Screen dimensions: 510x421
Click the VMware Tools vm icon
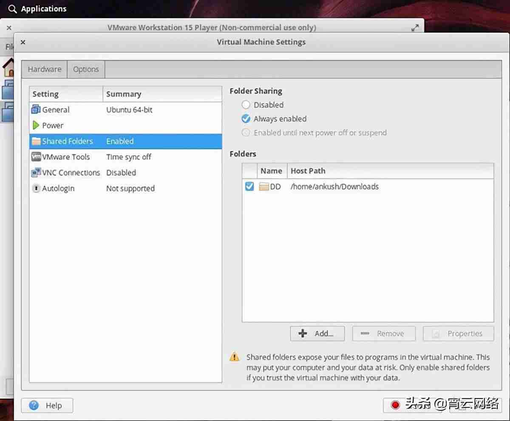tap(36, 157)
